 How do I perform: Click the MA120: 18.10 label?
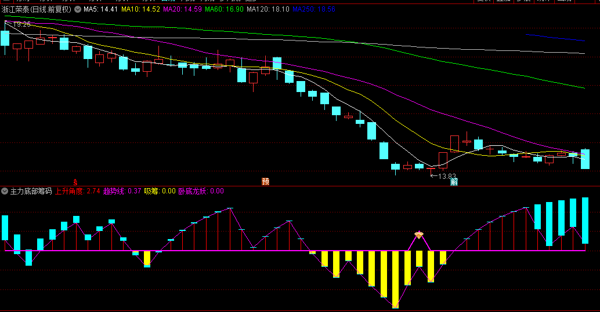click(268, 9)
